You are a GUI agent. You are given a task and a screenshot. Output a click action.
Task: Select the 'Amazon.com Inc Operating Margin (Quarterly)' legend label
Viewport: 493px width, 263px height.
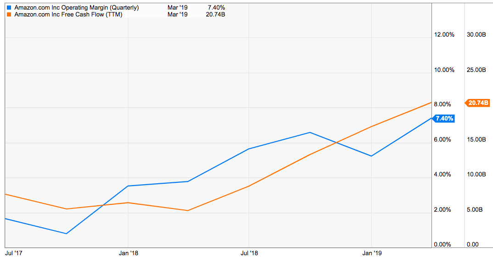(x=77, y=7)
